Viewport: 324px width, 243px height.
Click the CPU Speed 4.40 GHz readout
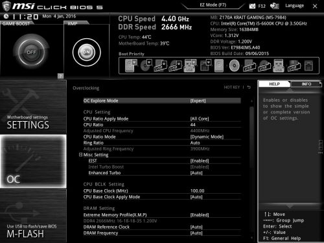[154, 19]
